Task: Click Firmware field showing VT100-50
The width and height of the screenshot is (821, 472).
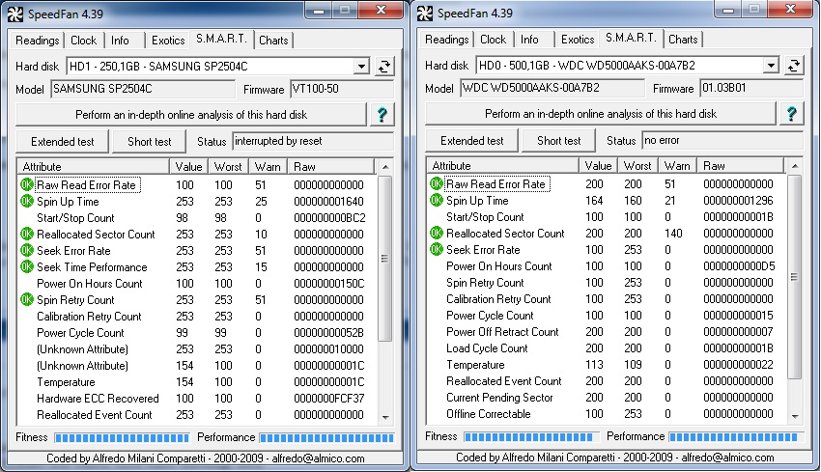Action: point(342,89)
